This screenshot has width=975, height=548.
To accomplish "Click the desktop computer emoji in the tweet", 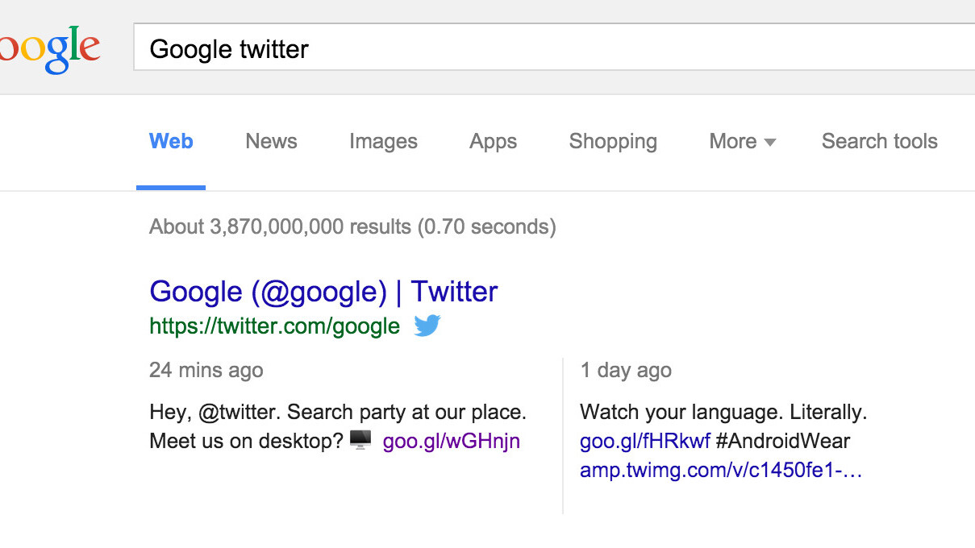I will [360, 440].
